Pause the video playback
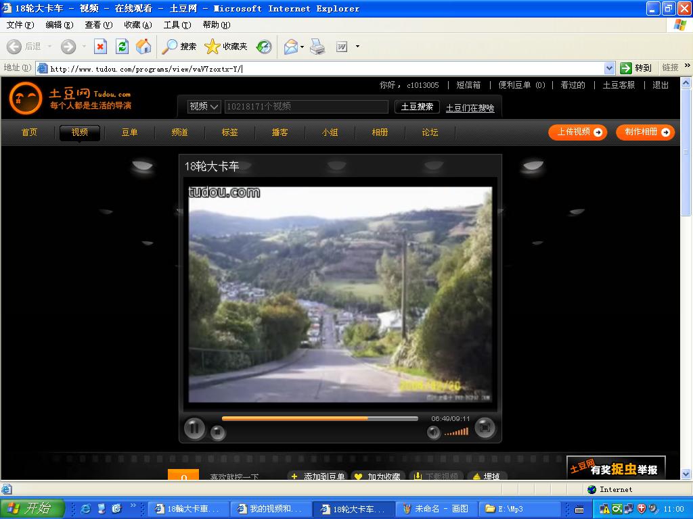The width and height of the screenshot is (693, 519). pyautogui.click(x=194, y=428)
